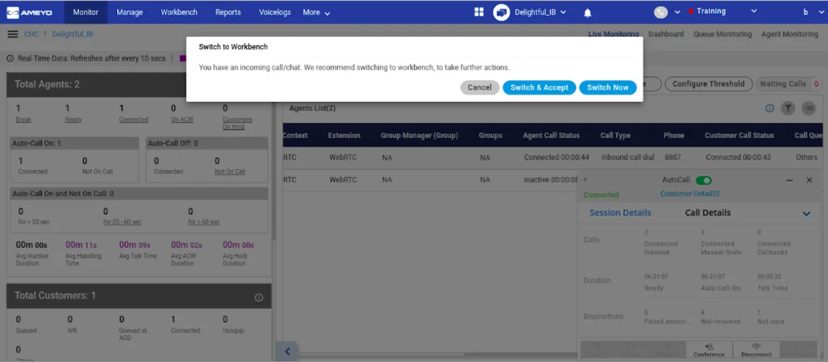Click the Real-Time Data info icon

10,59
